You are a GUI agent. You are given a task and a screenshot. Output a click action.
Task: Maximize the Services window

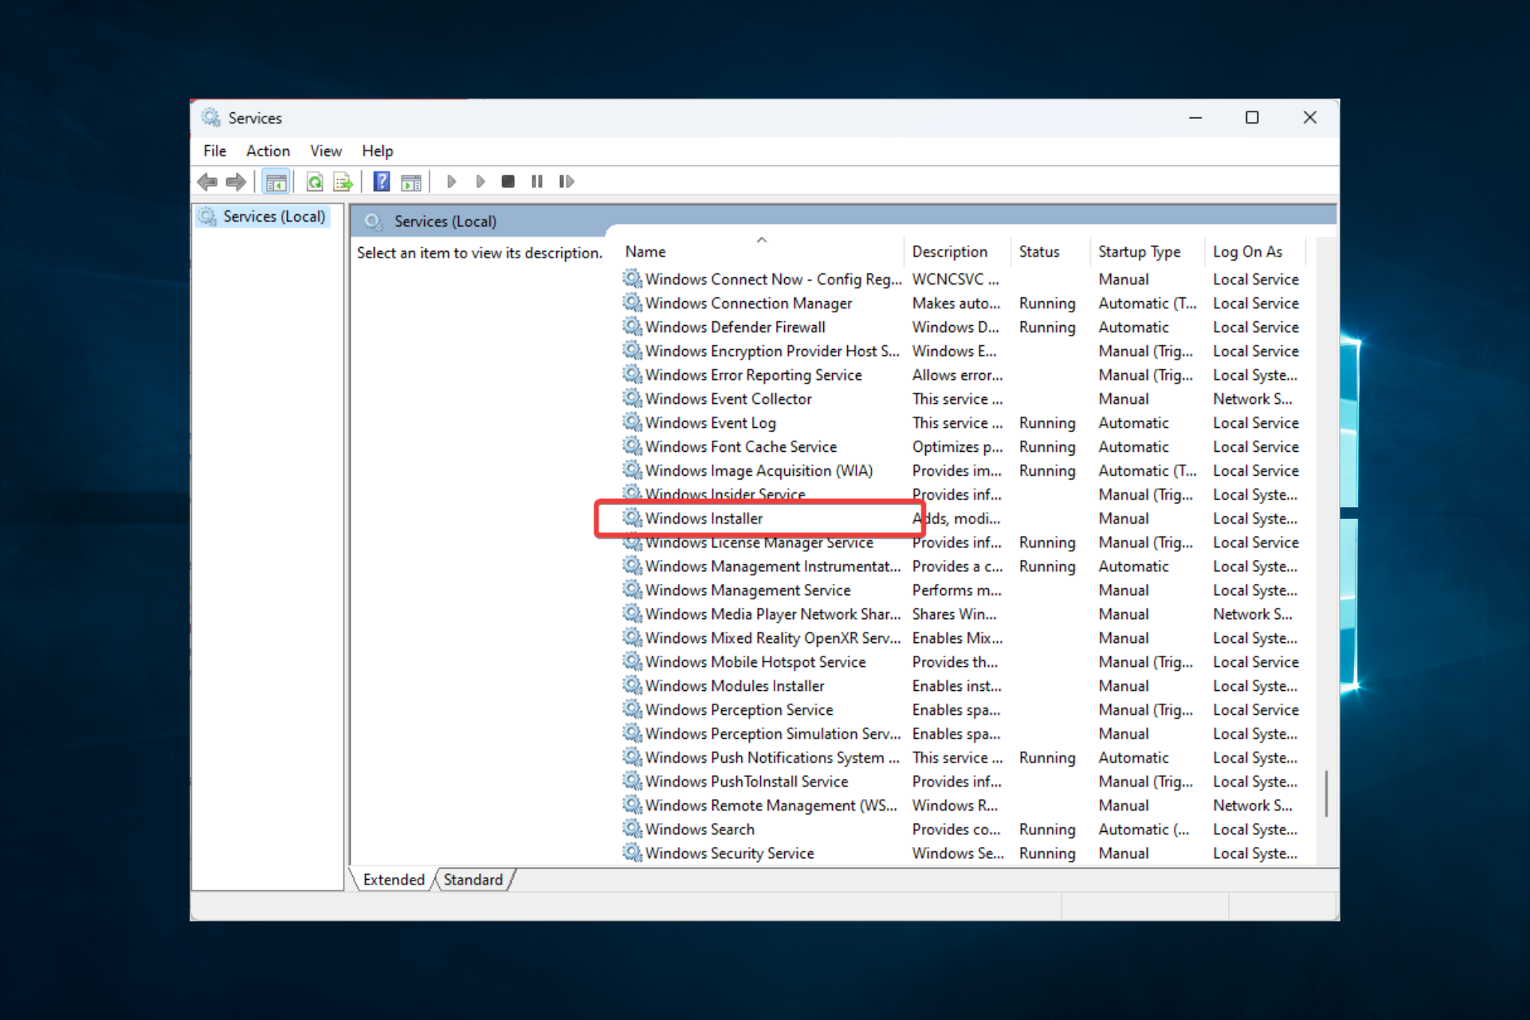click(x=1252, y=117)
